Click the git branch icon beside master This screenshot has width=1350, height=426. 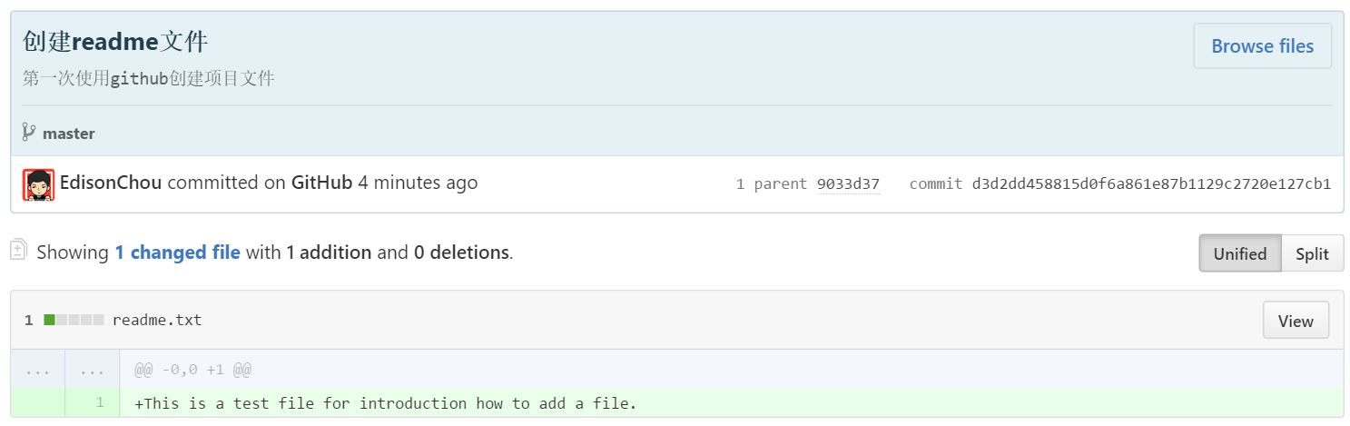pyautogui.click(x=29, y=133)
